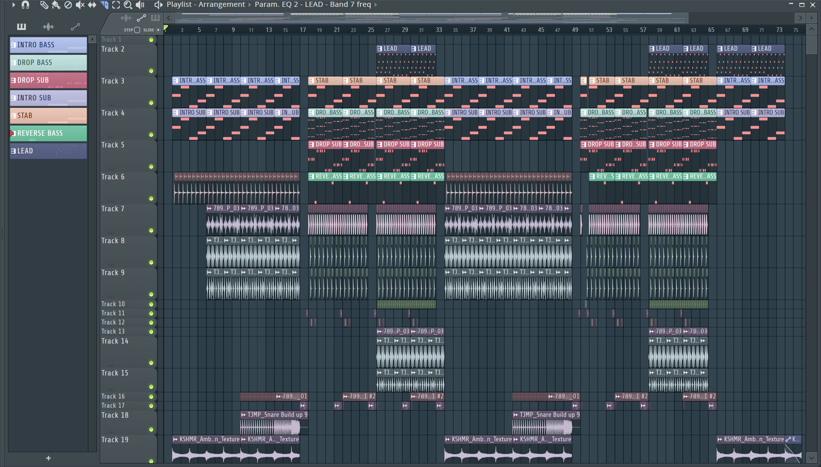Show automation clips in picker panel
821x467 pixels.
click(x=75, y=27)
